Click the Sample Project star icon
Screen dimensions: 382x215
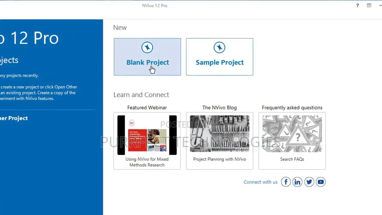coord(219,47)
